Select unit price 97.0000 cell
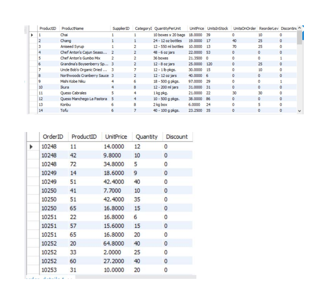 pos(195,81)
